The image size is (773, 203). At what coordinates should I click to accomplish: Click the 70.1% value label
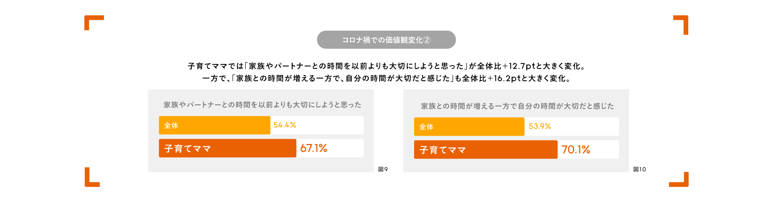pyautogui.click(x=576, y=150)
